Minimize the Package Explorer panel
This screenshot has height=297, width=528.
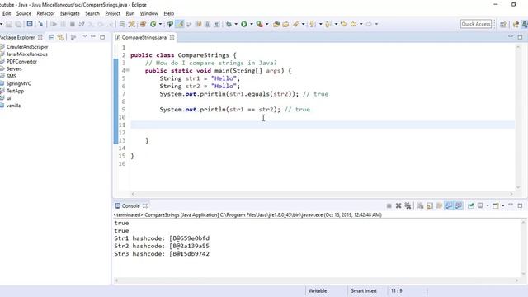click(x=93, y=36)
